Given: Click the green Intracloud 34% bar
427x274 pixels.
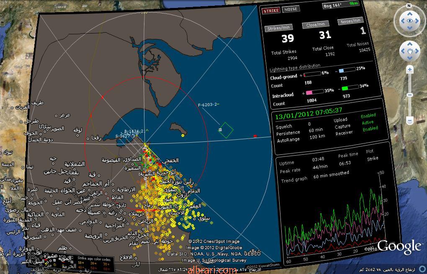Looking at the screenshot, I should tap(350, 87).
